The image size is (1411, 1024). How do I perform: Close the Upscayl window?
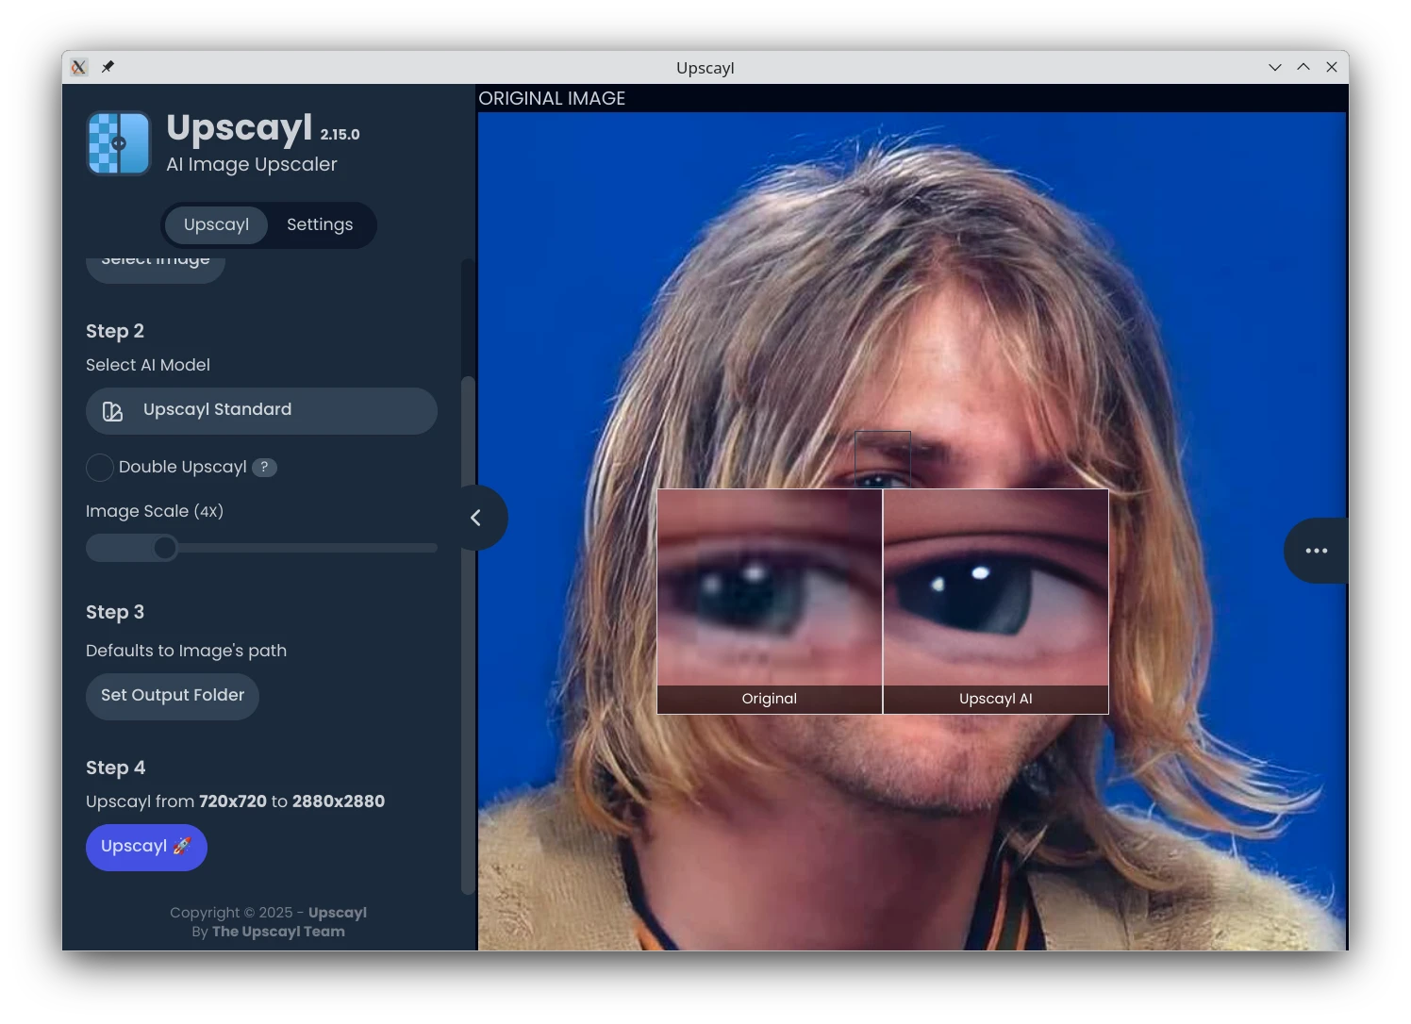1332,67
